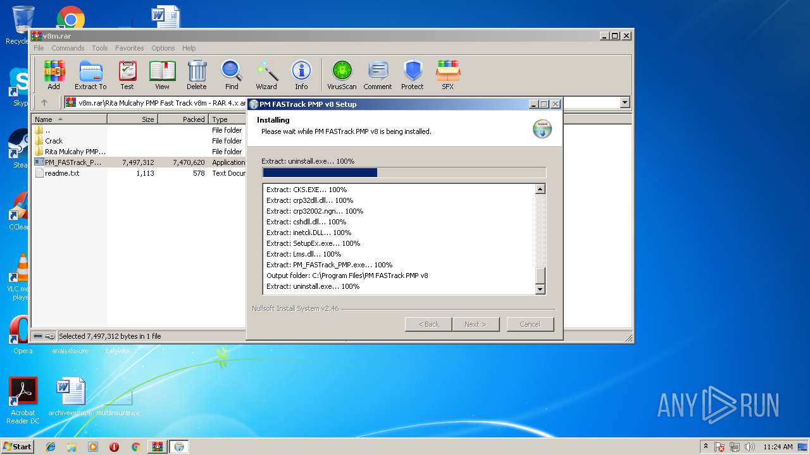Click the Cancel button in Setup

530,324
